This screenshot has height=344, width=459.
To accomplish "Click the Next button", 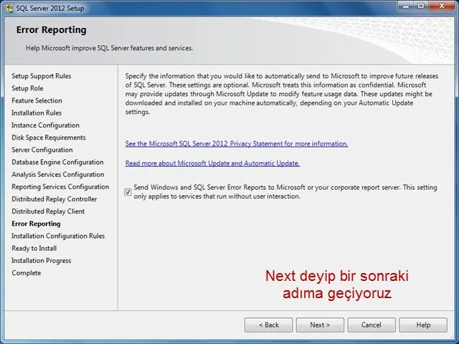I will tap(320, 325).
